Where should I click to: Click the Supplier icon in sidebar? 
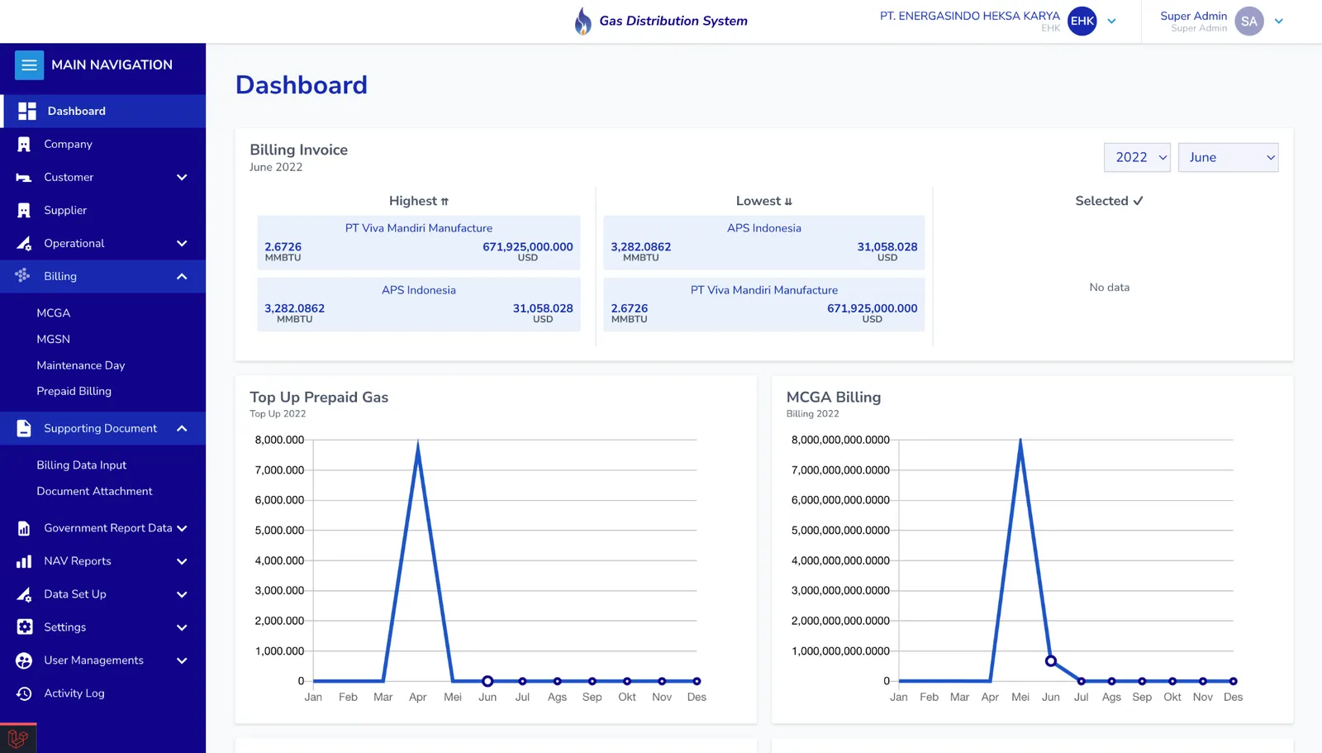coord(24,210)
